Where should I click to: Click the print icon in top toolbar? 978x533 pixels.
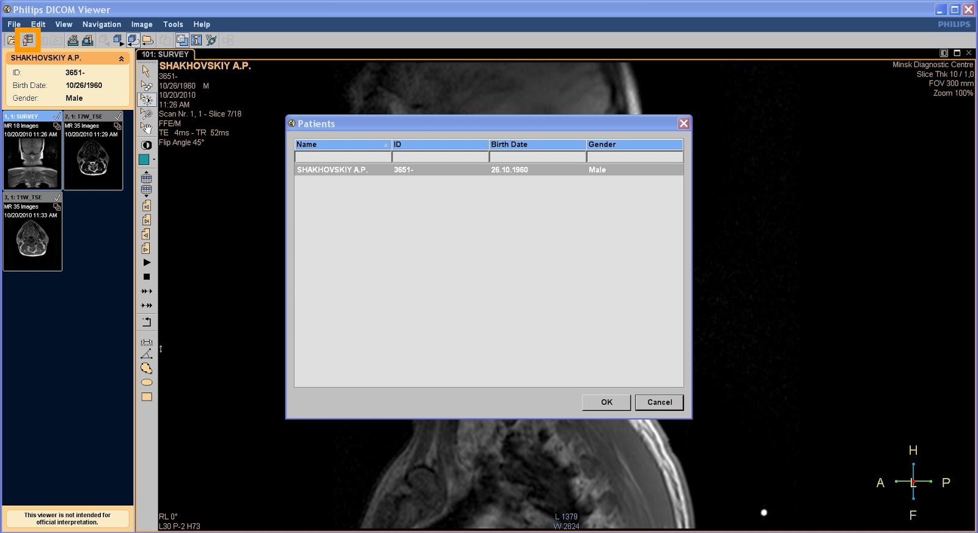click(73, 40)
